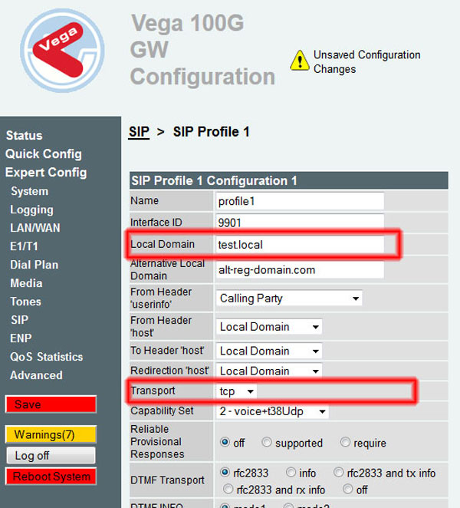The height and width of the screenshot is (508, 460).
Task: Open the To Header 'host' dropdown
Action: point(269,351)
